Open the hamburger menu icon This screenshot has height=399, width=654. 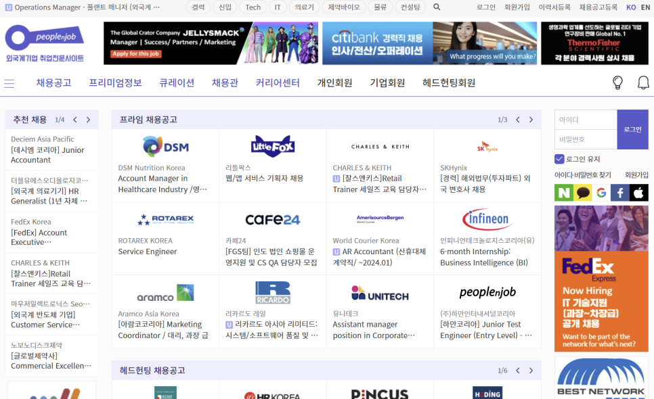pyautogui.click(x=9, y=84)
